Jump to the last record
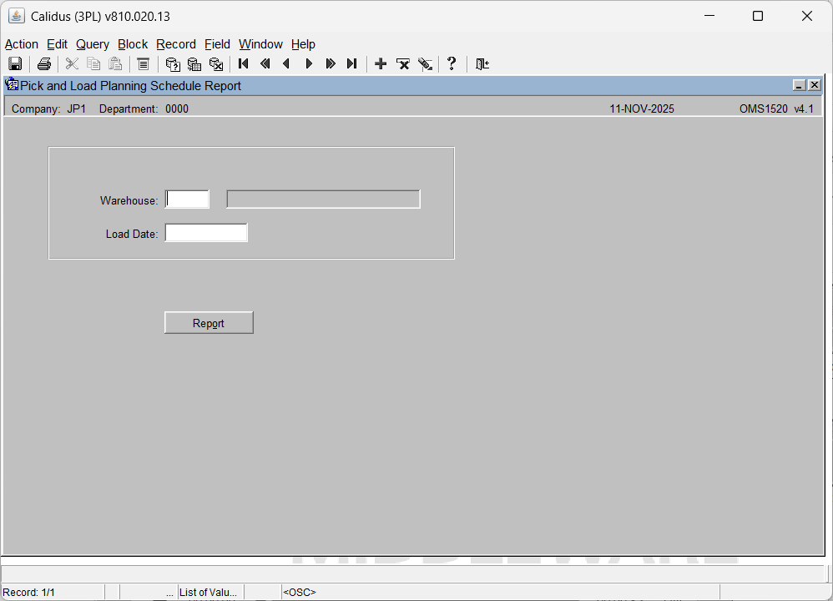The width and height of the screenshot is (833, 601). pyautogui.click(x=351, y=64)
